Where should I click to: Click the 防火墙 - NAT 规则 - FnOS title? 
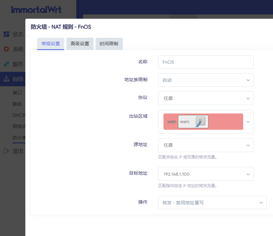coord(61,27)
